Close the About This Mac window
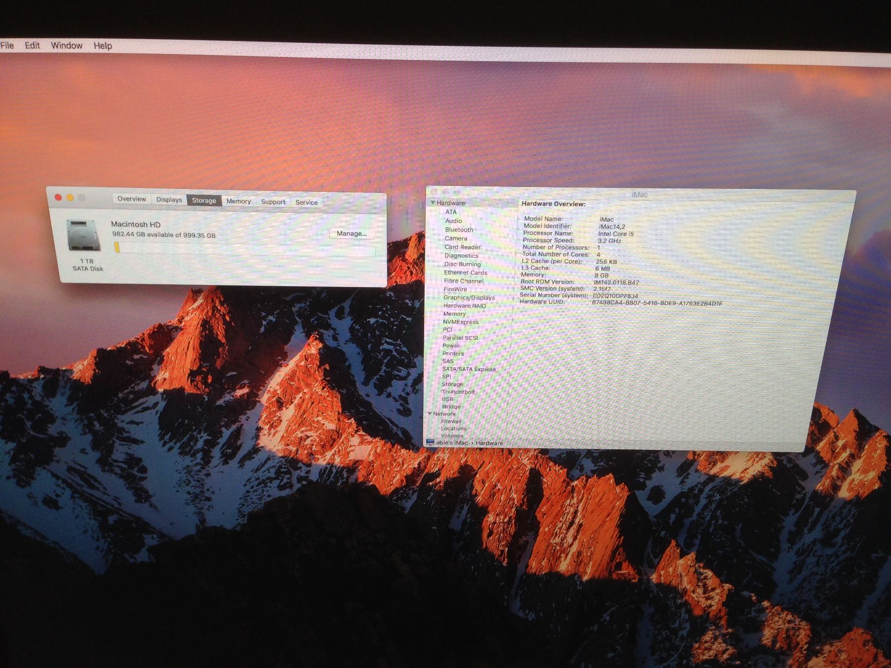Viewport: 891px width, 668px height. pyautogui.click(x=58, y=197)
